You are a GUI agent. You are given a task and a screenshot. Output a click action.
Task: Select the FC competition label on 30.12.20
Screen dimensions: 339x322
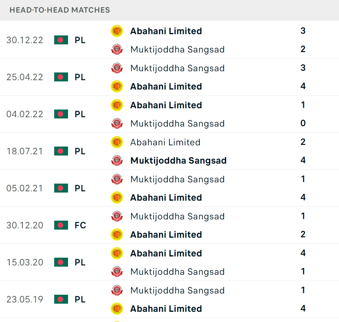coord(80,225)
